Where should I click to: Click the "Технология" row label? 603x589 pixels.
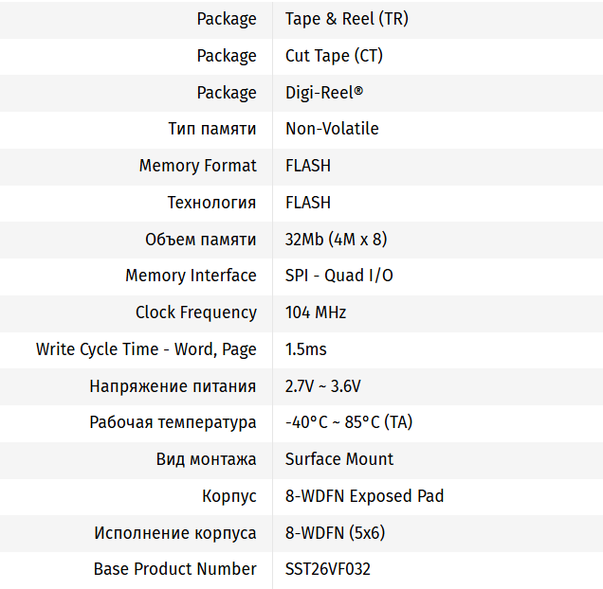click(211, 203)
